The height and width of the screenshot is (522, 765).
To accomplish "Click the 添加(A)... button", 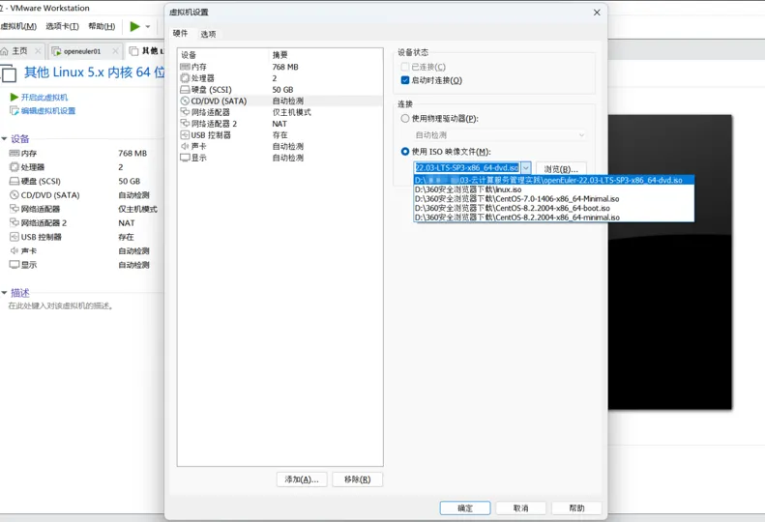I will click(x=302, y=479).
